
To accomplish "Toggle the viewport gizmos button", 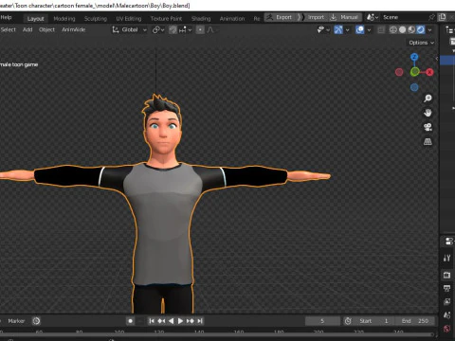I will tap(338, 29).
